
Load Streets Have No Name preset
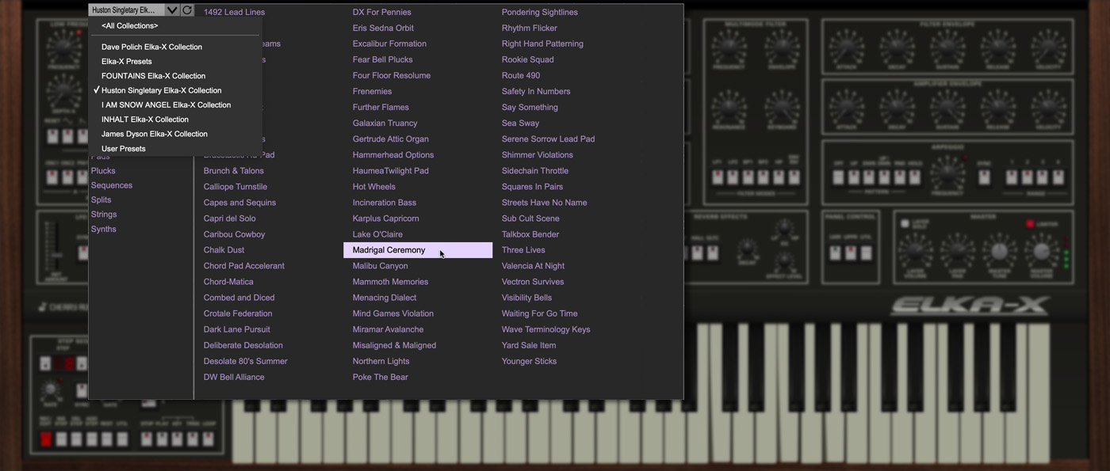pyautogui.click(x=544, y=203)
